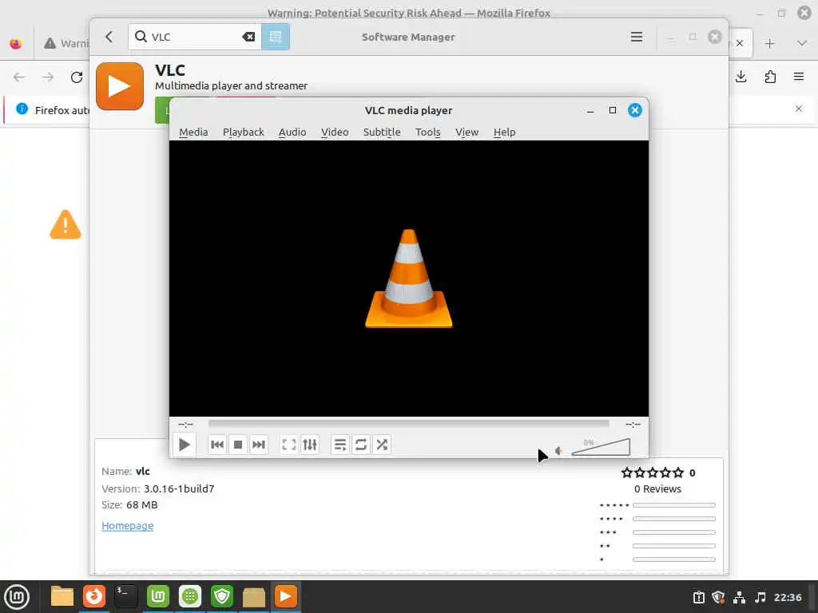Toggle the VLC playlist view

(340, 445)
